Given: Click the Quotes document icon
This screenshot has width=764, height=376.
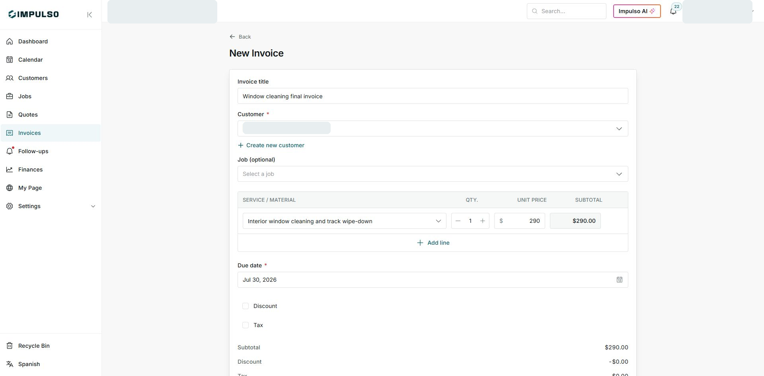Looking at the screenshot, I should coord(10,115).
